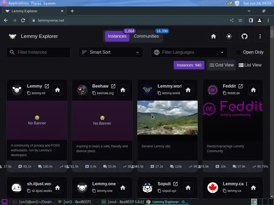Open the terminal taskbar window vm3@vm3
Image resolution: width=274 pixels, height=205 pixels.
[34, 202]
